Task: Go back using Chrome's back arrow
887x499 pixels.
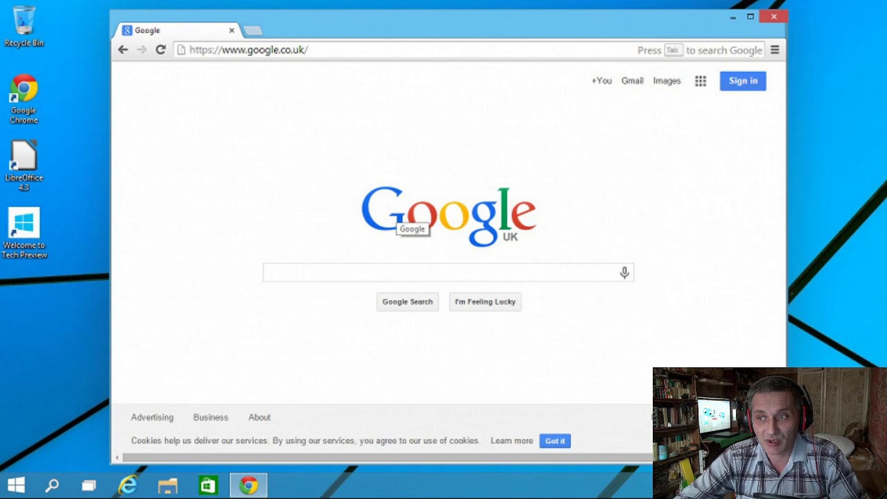Action: pos(123,50)
